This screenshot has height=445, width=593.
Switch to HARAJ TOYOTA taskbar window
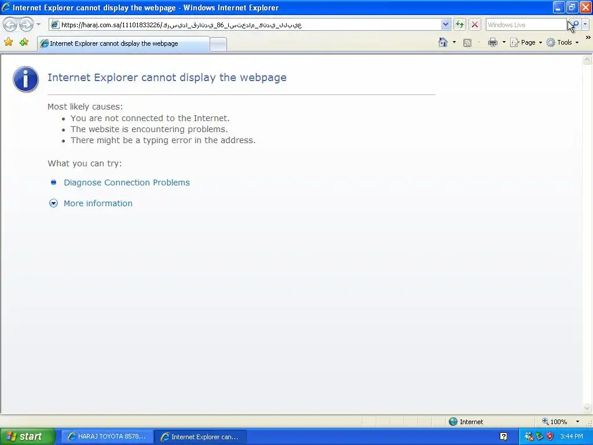[x=107, y=437]
